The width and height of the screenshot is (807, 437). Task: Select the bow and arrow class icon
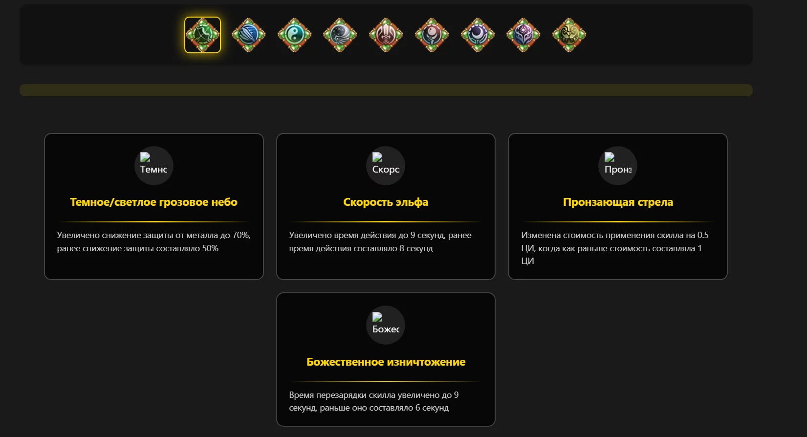point(202,35)
